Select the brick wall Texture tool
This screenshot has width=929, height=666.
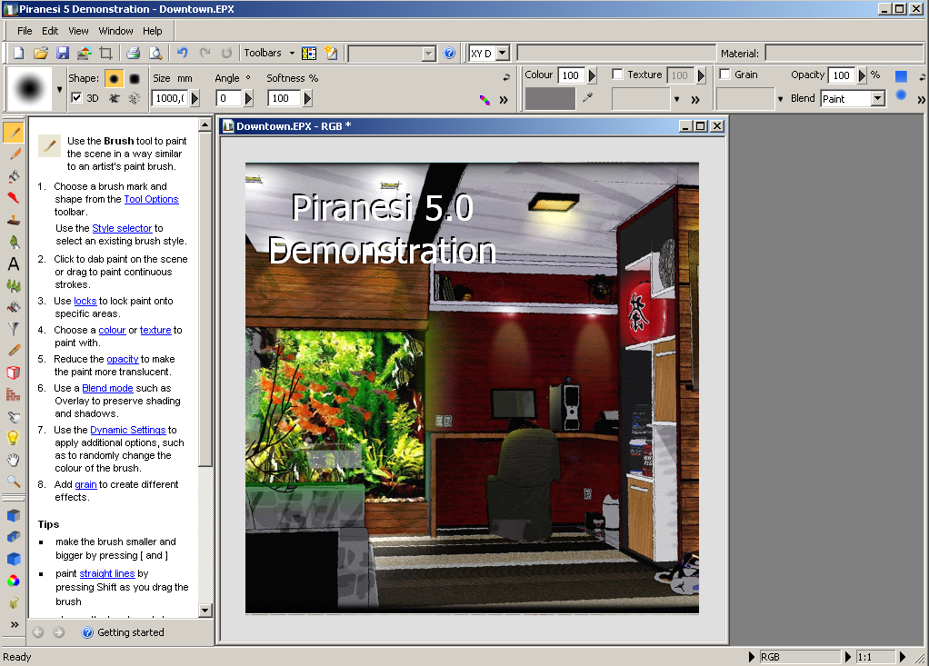tap(14, 394)
